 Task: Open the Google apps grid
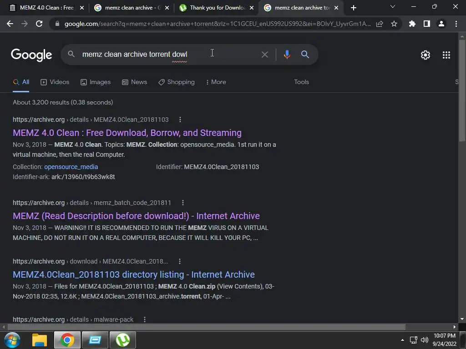coord(446,55)
